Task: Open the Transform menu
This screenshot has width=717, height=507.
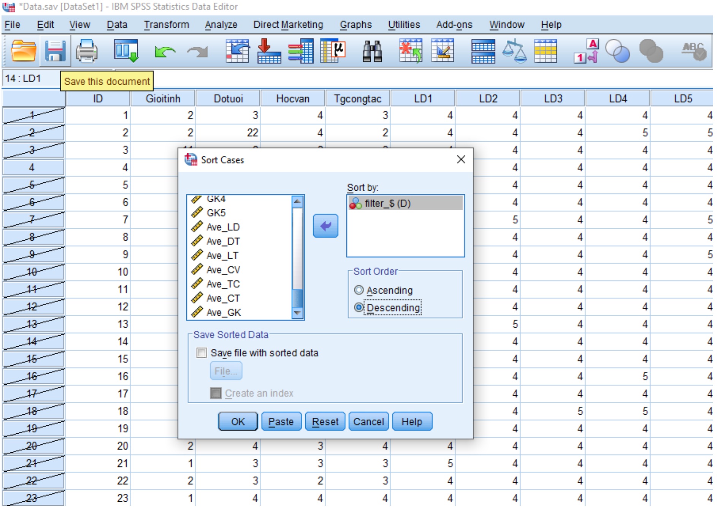Action: point(166,25)
